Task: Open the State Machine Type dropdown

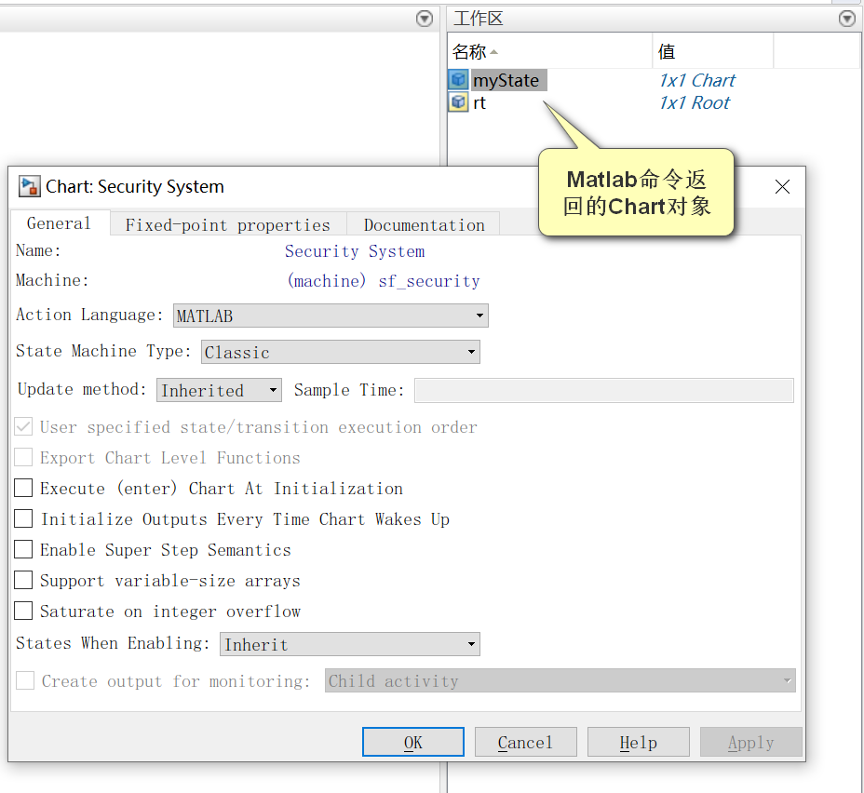Action: click(x=341, y=352)
